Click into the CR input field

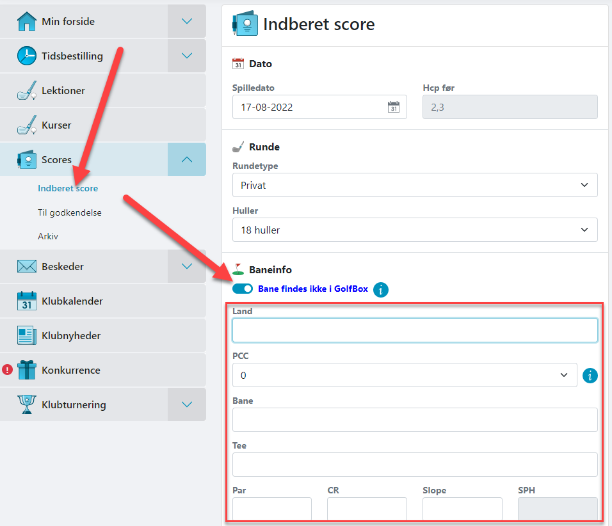click(x=367, y=509)
